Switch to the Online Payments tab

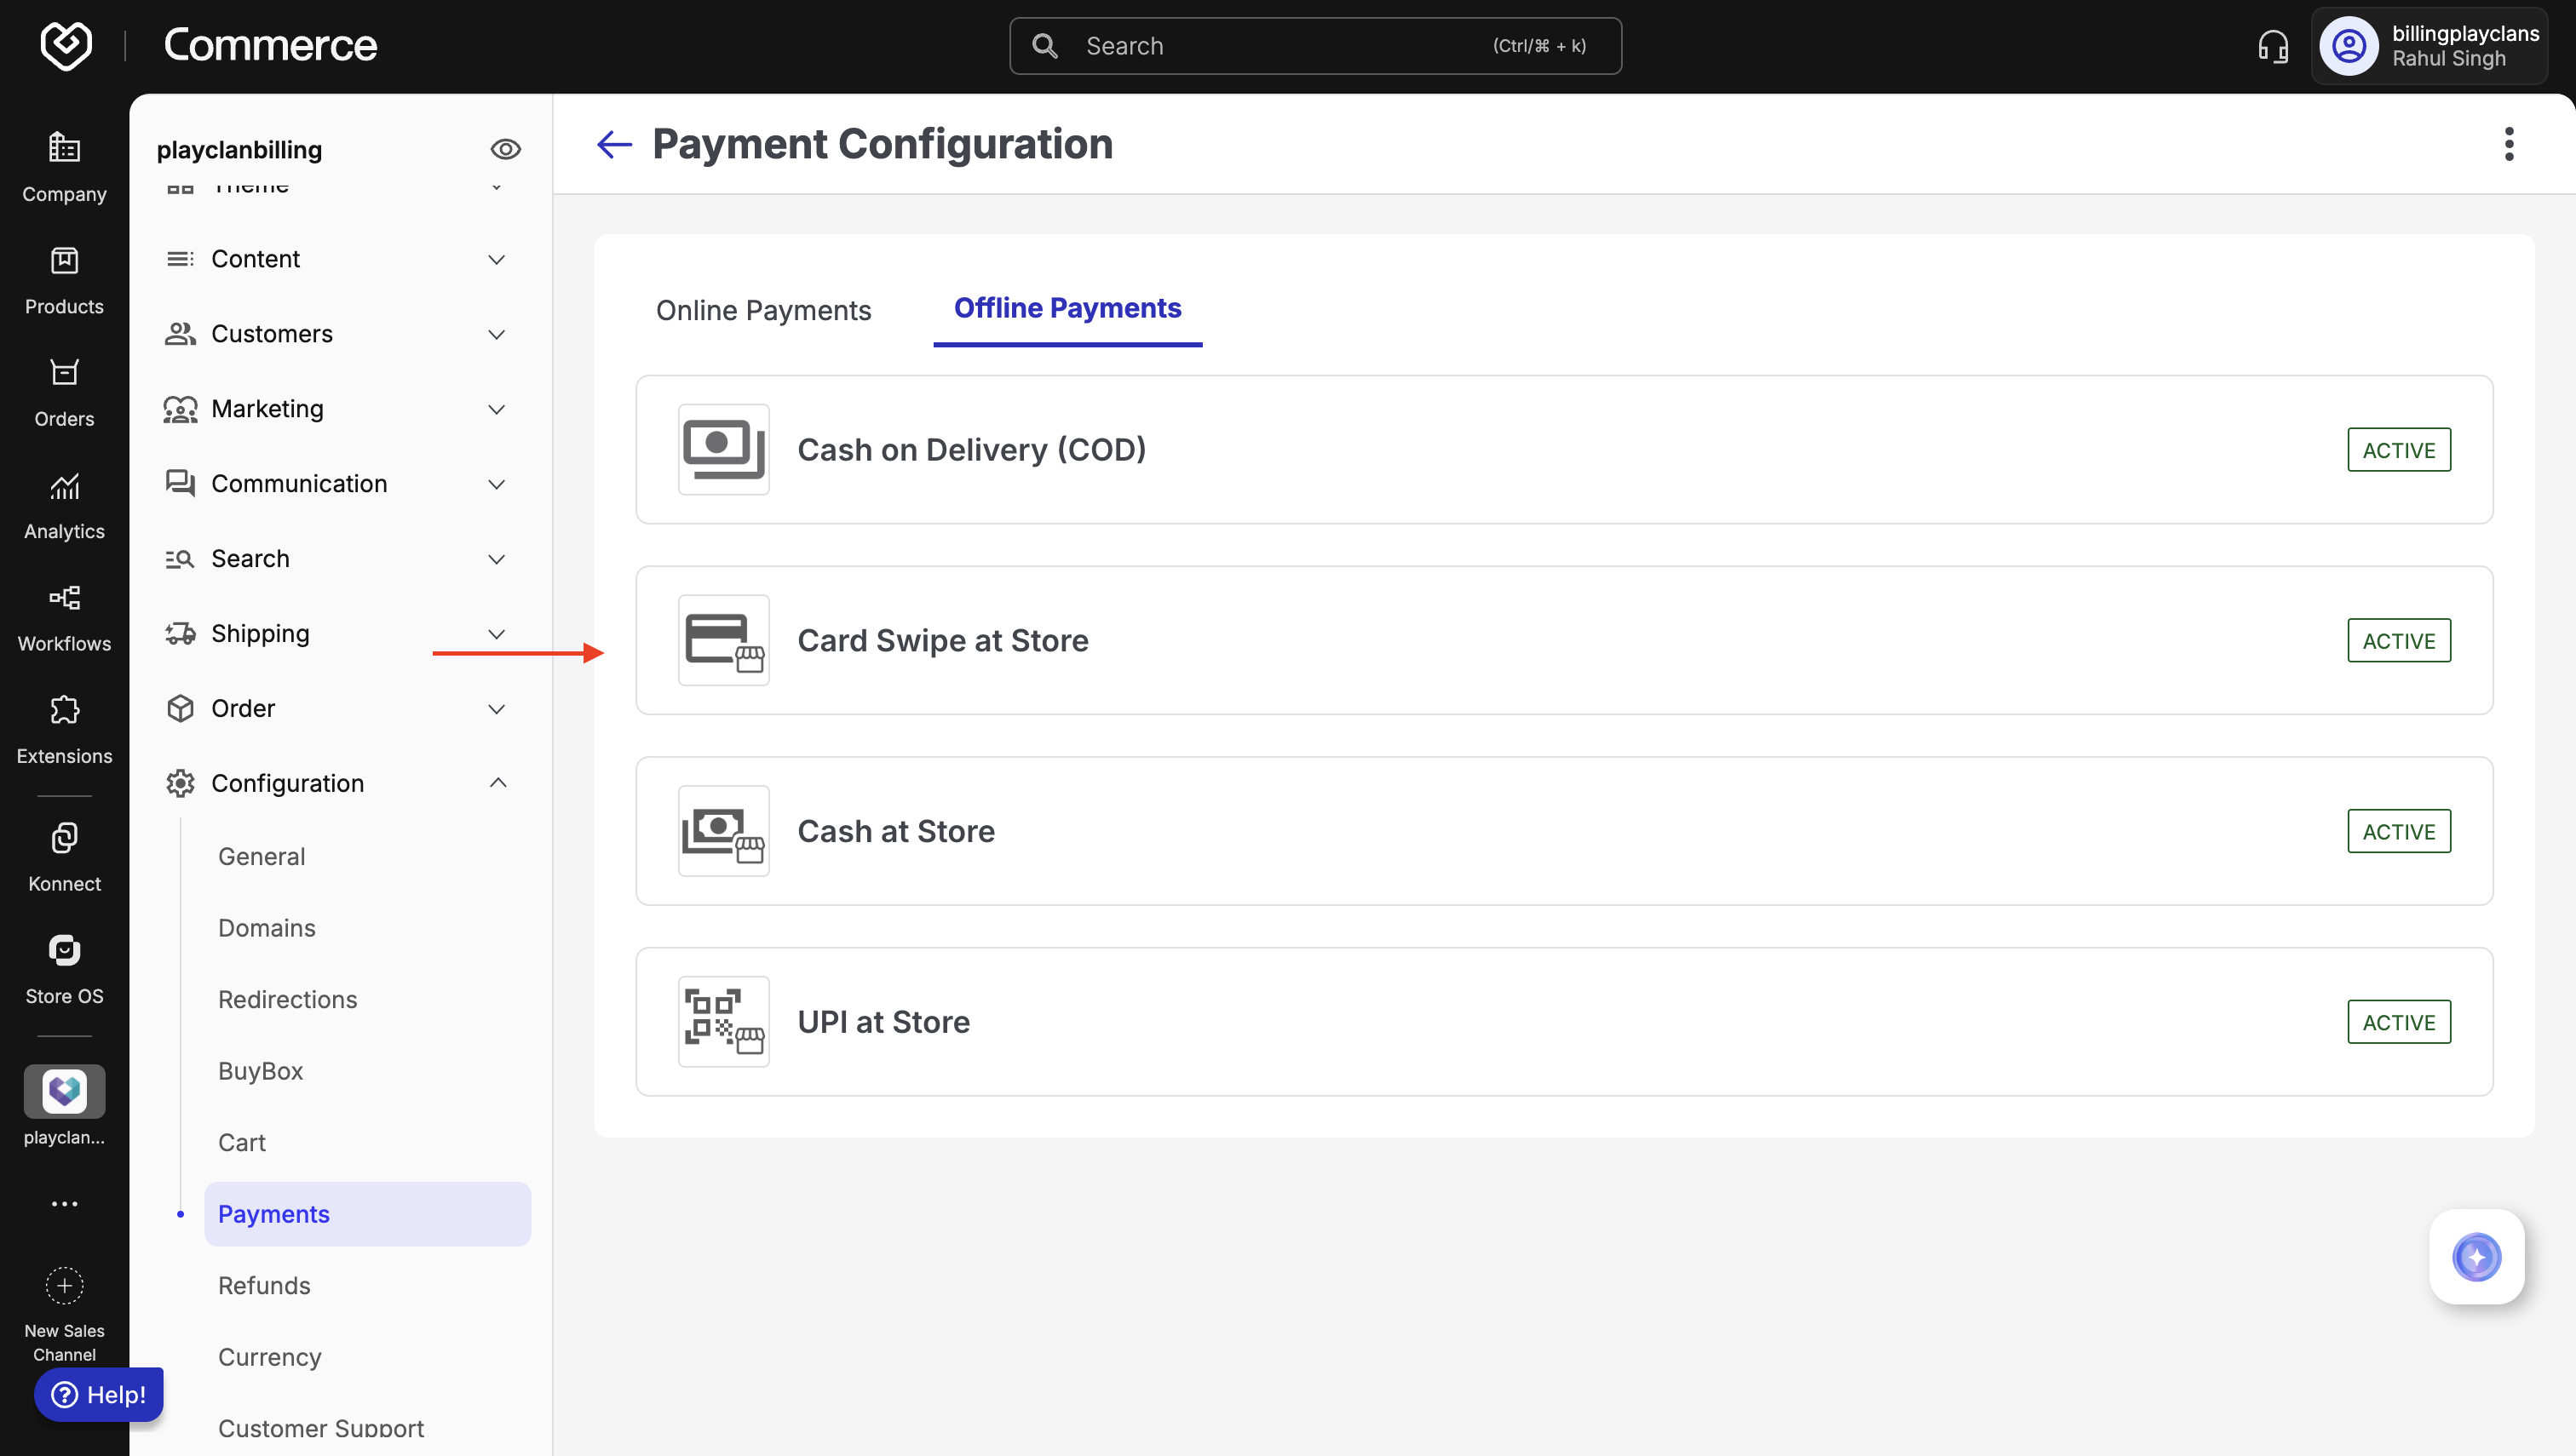point(763,310)
